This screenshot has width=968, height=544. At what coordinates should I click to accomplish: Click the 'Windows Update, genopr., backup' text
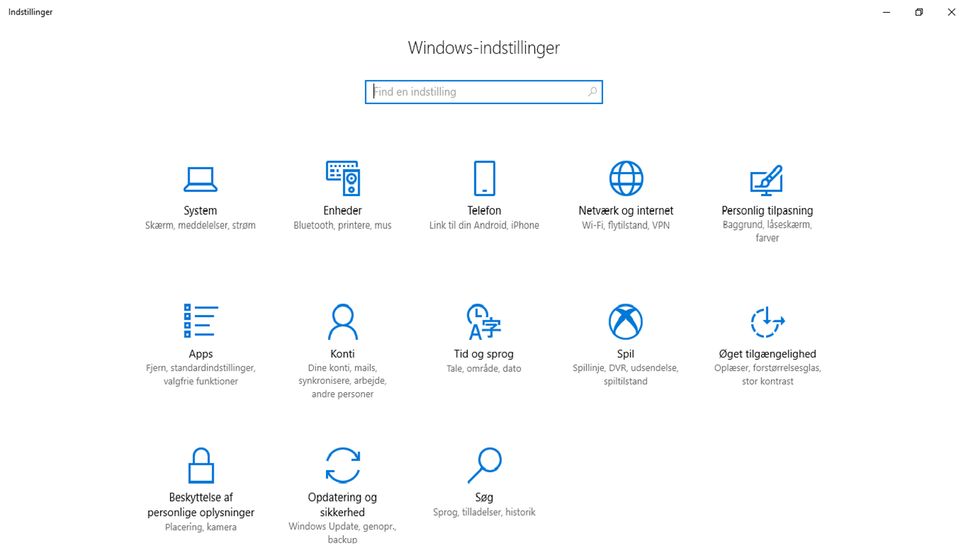point(343,533)
